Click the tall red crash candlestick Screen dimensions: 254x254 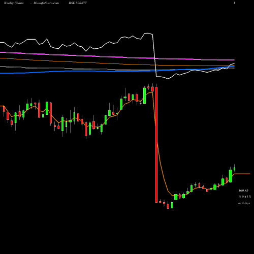[156, 145]
